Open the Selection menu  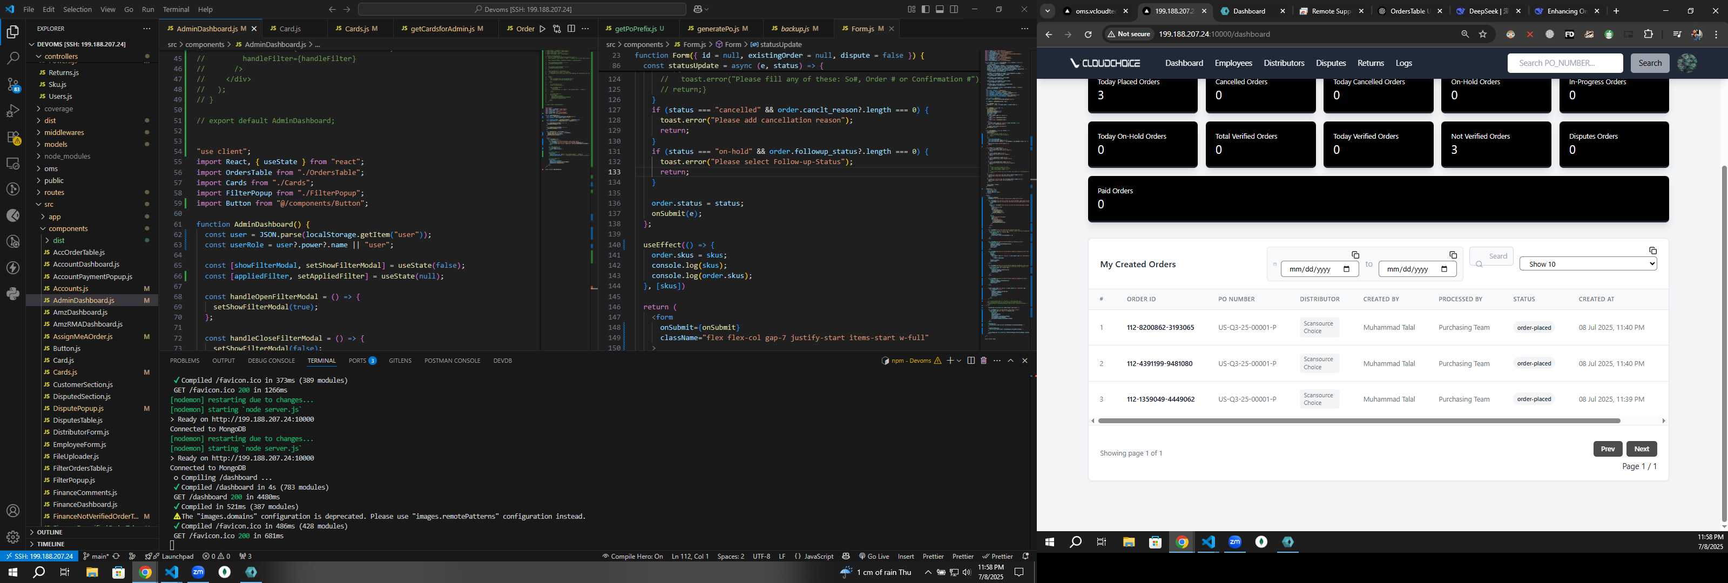pyautogui.click(x=77, y=9)
